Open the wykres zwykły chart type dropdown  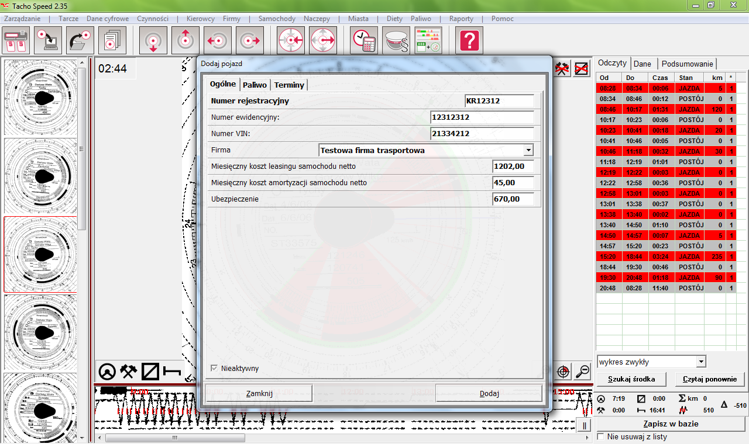[701, 362]
